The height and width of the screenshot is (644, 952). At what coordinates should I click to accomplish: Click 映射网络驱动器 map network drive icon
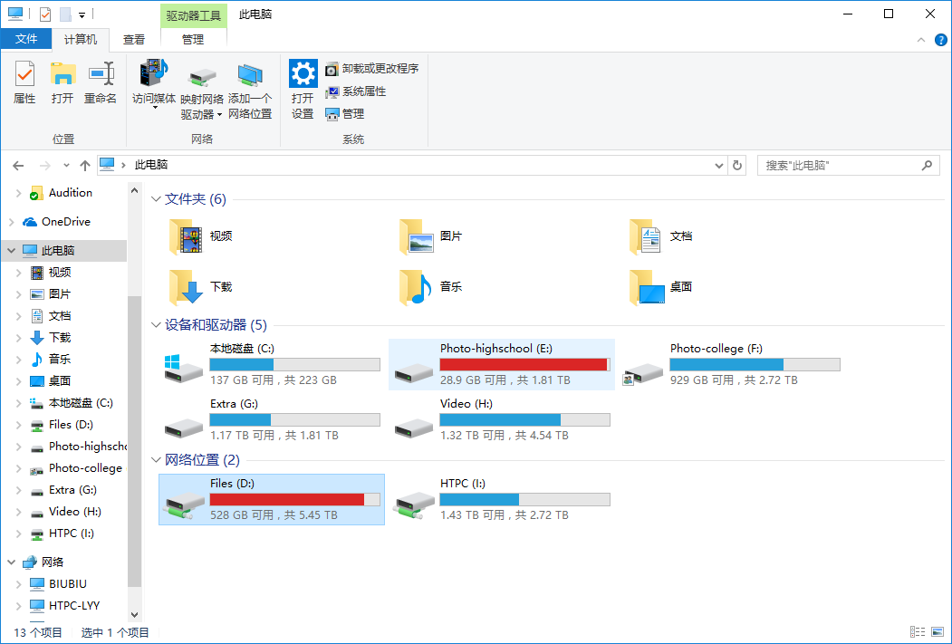[202, 76]
